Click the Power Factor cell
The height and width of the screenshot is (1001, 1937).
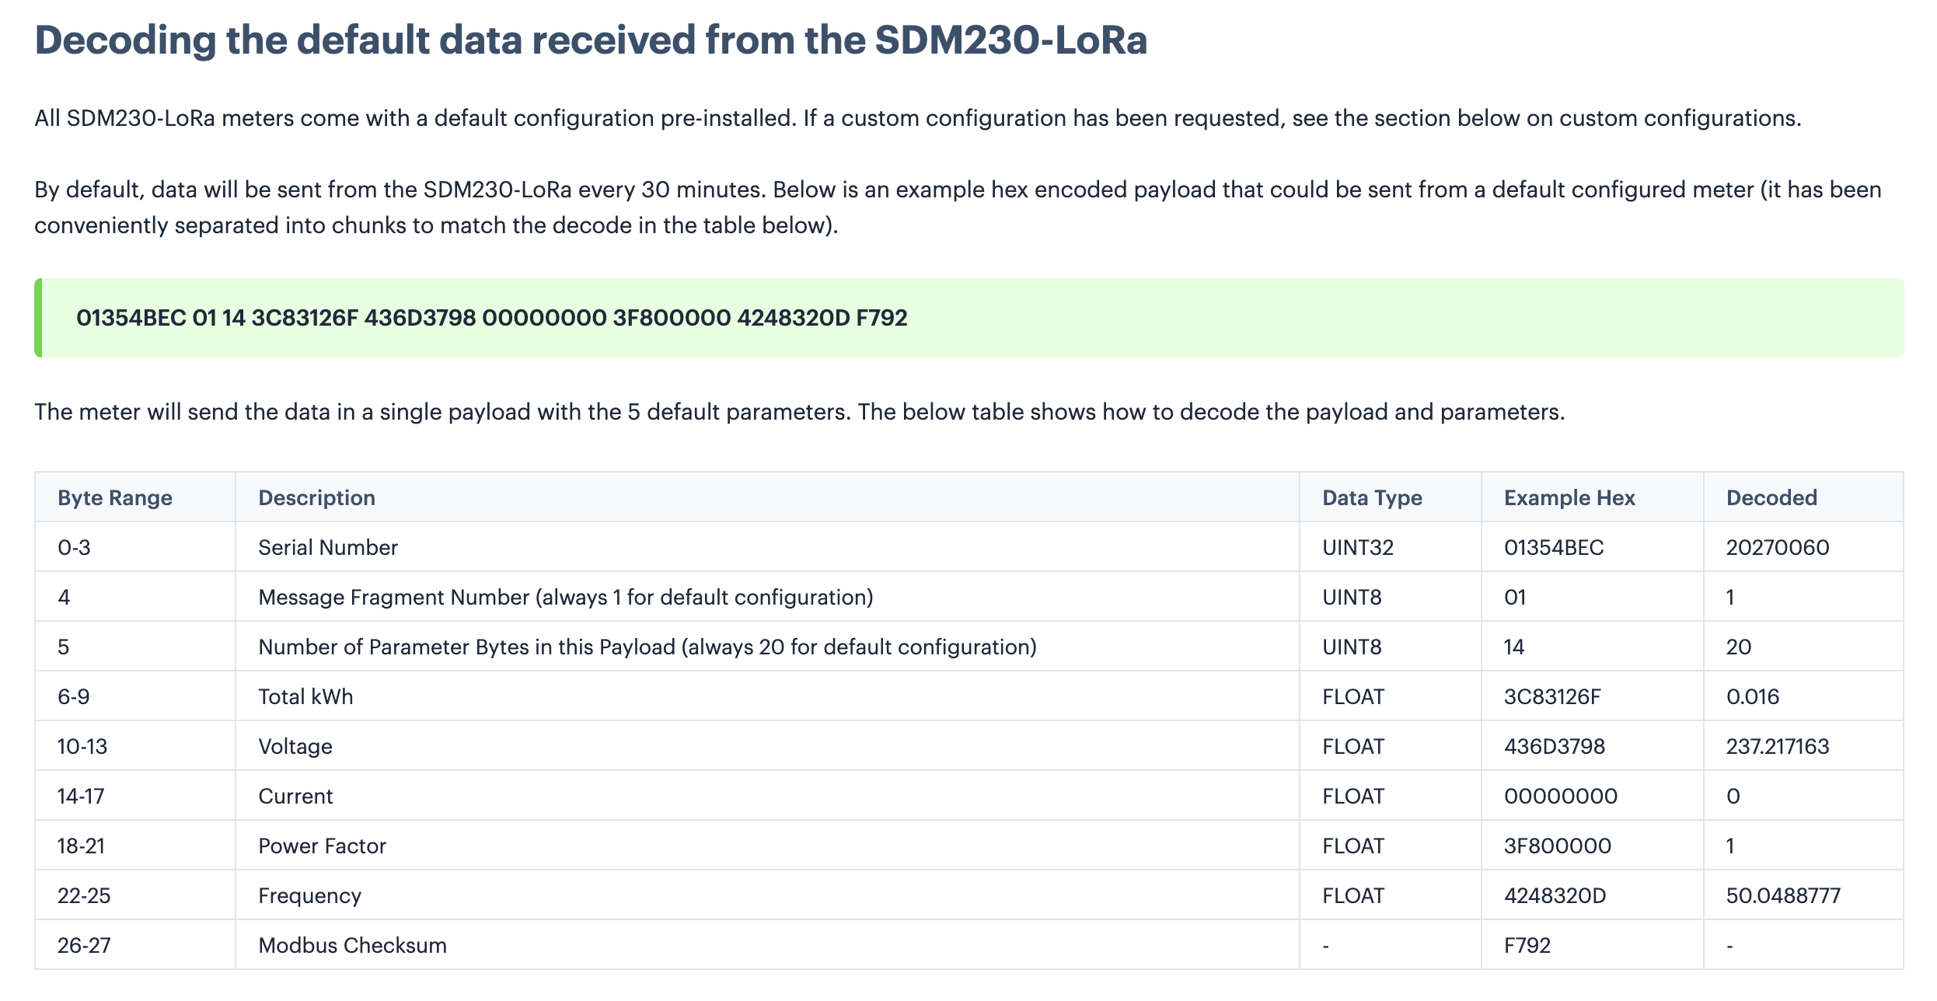[x=322, y=846]
